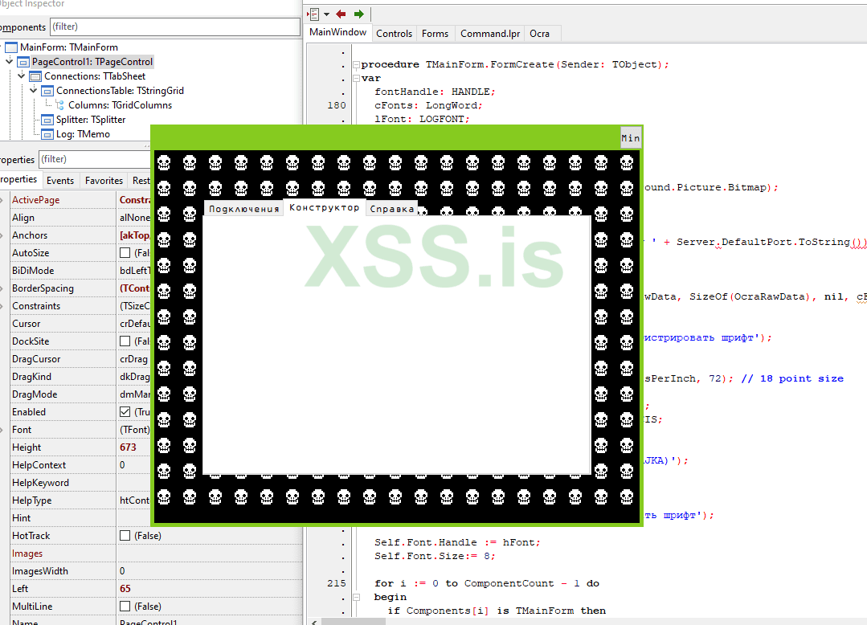Focus the Properties filter field
Screen dimensions: 867x625
(95, 159)
